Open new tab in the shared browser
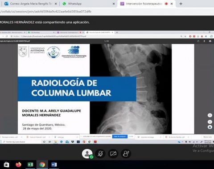The image size is (214, 169). pyautogui.click(x=117, y=32)
